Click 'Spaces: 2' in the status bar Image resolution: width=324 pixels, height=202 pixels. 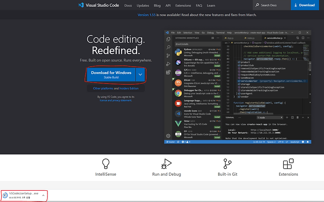pyautogui.click(x=271, y=142)
